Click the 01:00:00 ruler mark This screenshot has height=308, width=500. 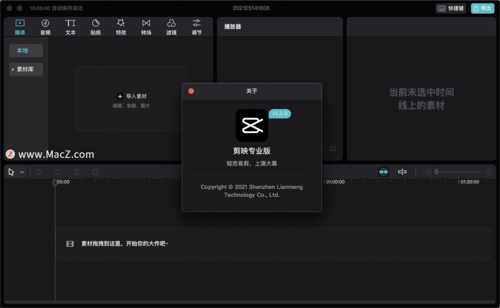click(x=335, y=182)
